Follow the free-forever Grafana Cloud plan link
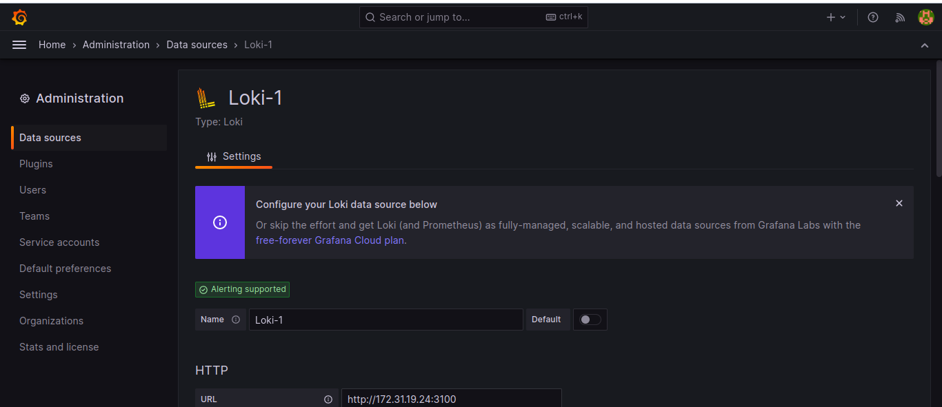Viewport: 942px width, 407px height. pyautogui.click(x=330, y=240)
